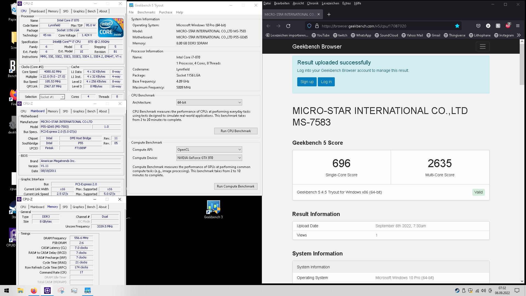Open the volume control tray icon
Viewport: 526px width, 296px height.
tap(484, 291)
